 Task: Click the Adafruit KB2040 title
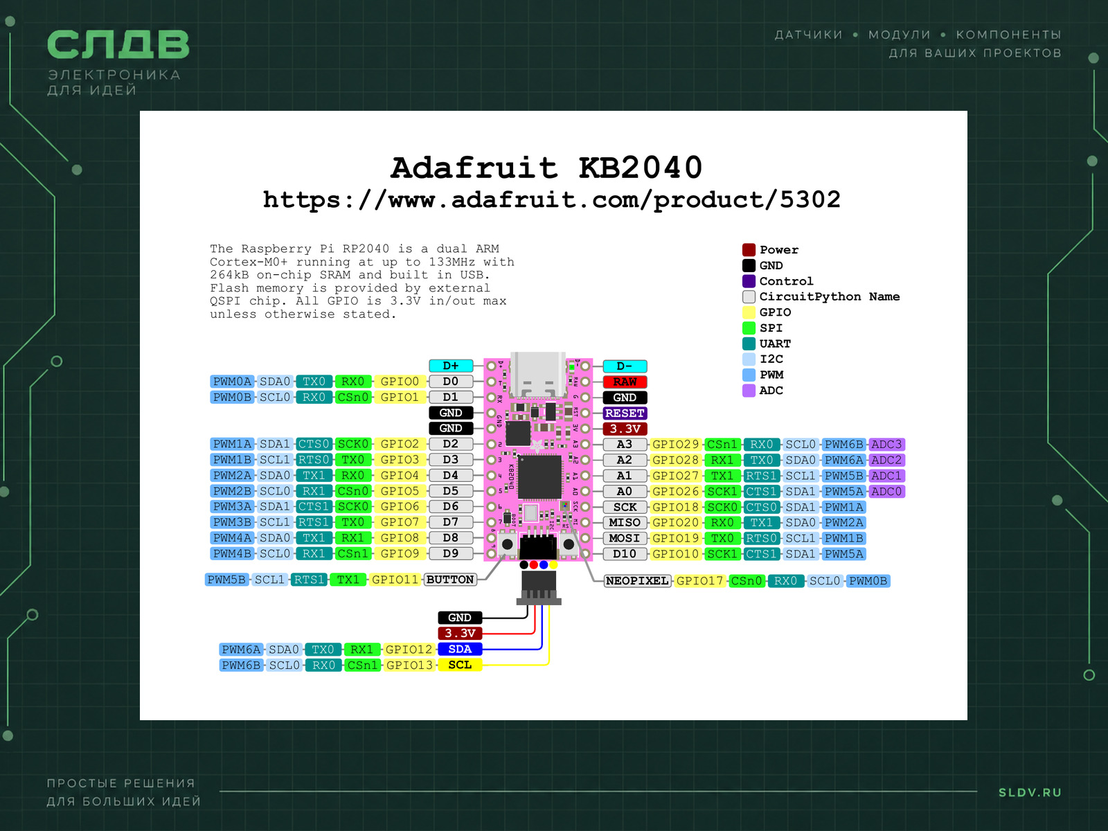pyautogui.click(x=546, y=168)
